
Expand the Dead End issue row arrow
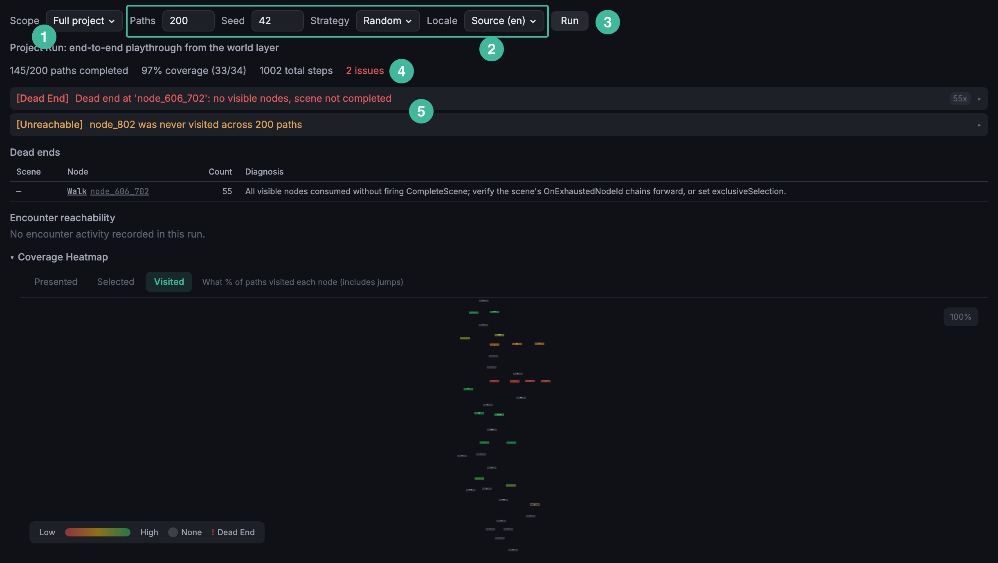tap(979, 99)
